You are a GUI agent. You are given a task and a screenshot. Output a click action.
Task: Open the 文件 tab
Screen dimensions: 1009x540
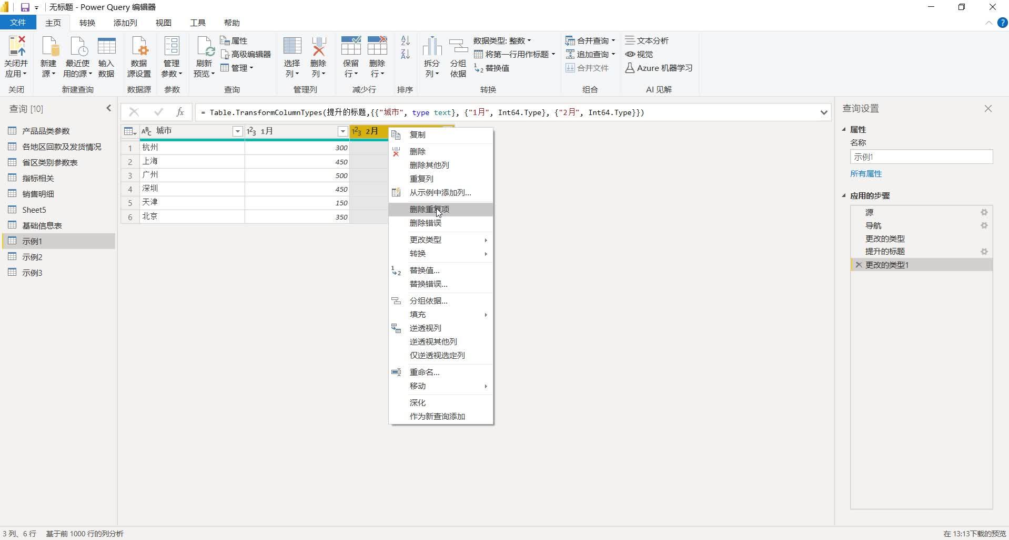[x=18, y=23]
